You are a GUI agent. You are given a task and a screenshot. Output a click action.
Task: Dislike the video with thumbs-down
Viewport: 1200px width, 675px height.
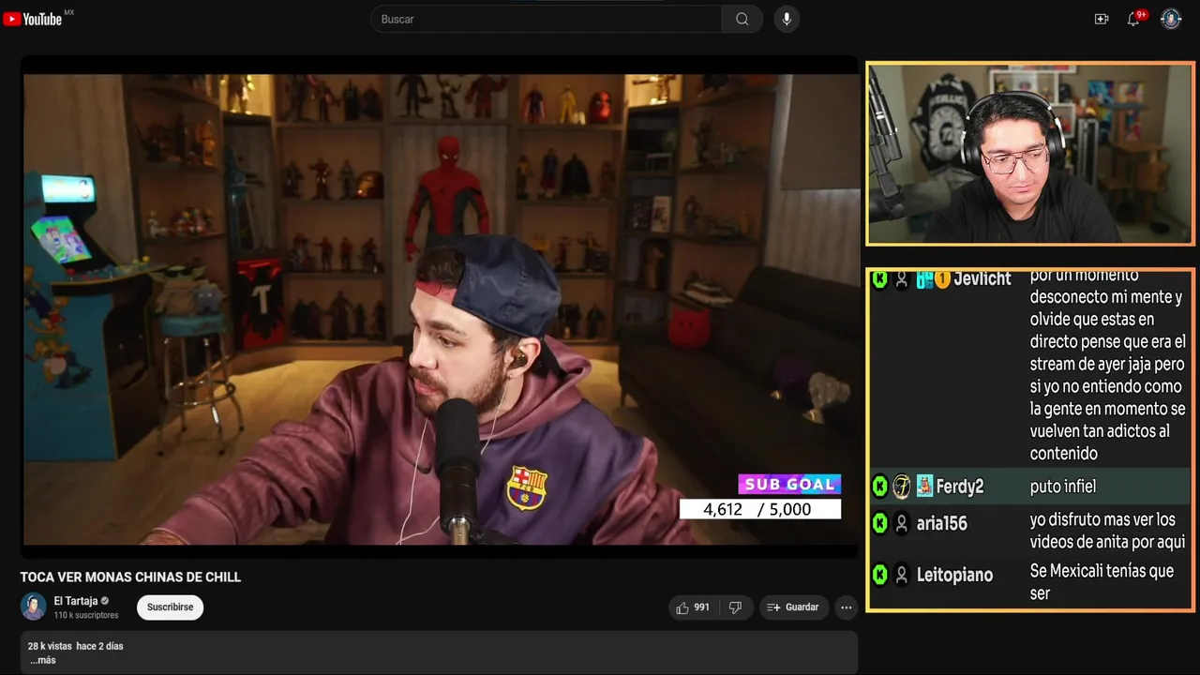(x=735, y=607)
